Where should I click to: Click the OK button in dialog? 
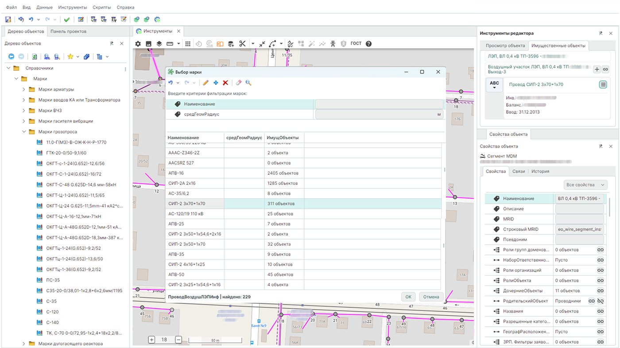(x=408, y=297)
